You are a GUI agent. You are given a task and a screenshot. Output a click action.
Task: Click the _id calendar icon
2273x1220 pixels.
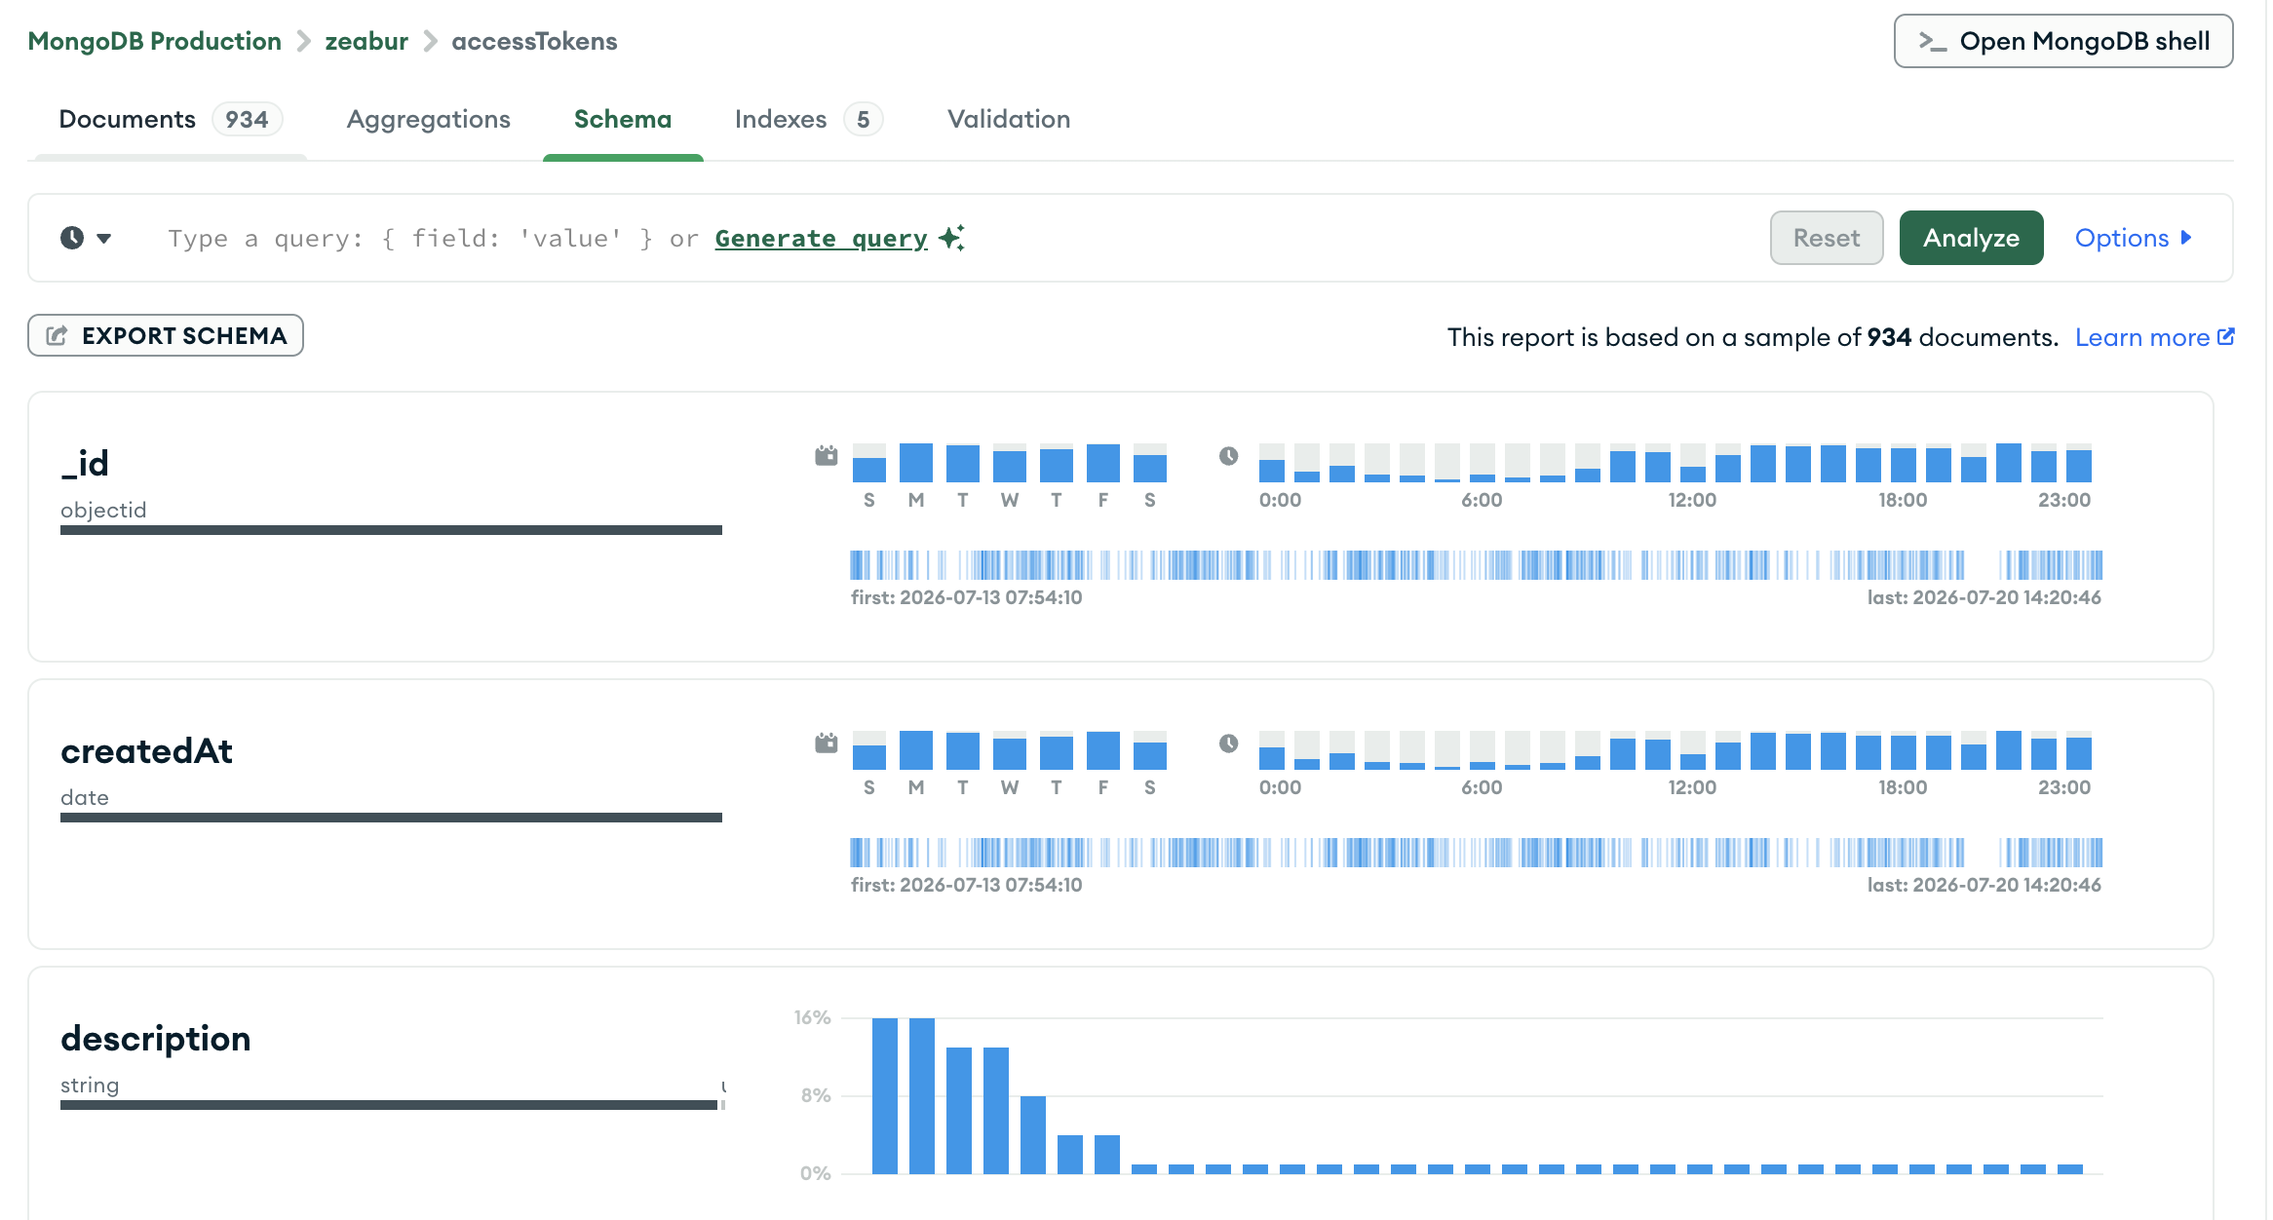tap(827, 455)
